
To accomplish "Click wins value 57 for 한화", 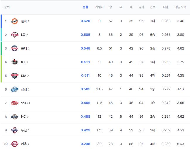I will point(111,21).
